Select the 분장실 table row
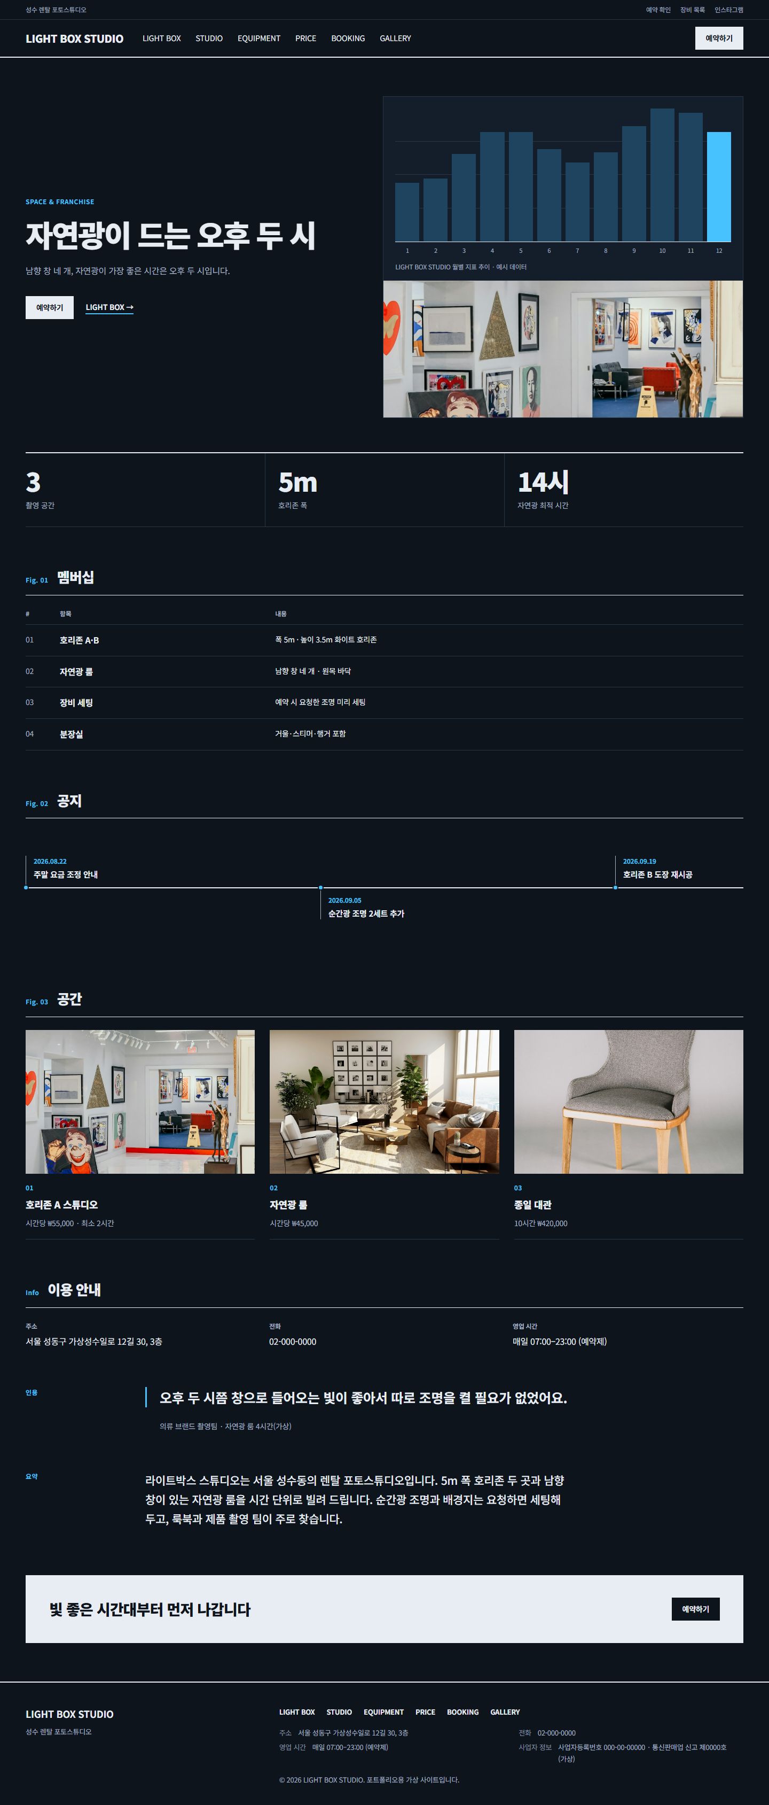The image size is (769, 1805). [x=384, y=734]
